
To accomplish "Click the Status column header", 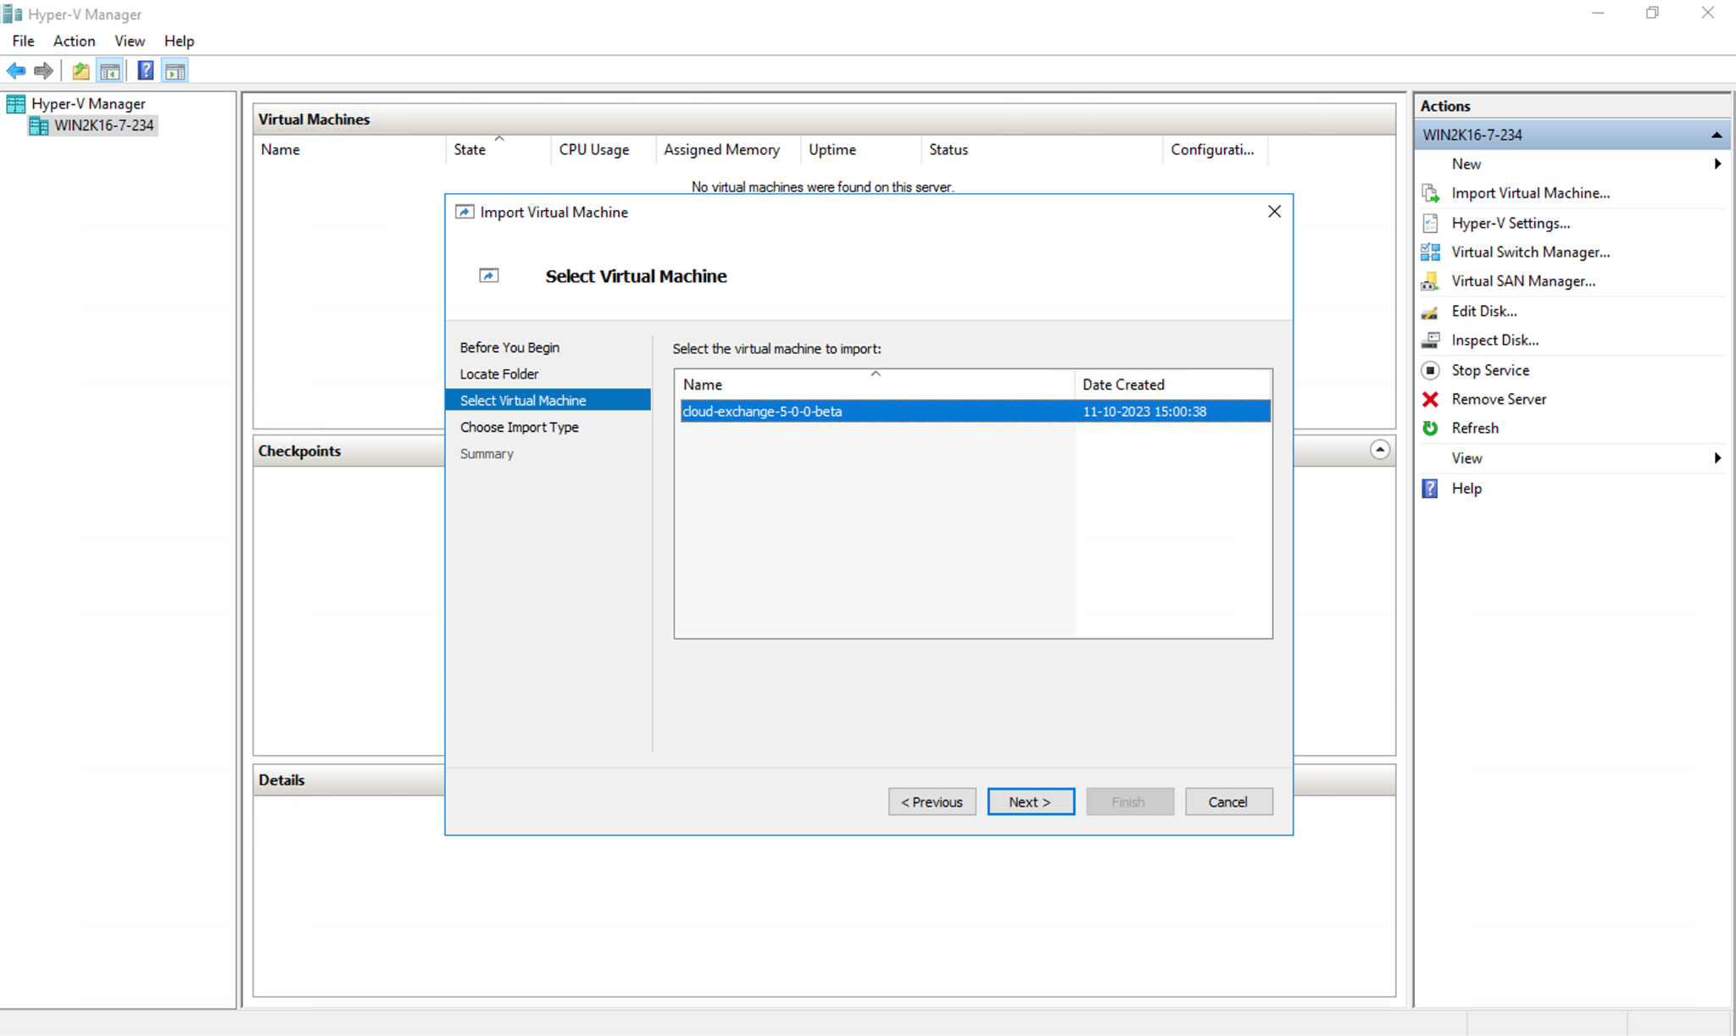I will click(x=1042, y=150).
